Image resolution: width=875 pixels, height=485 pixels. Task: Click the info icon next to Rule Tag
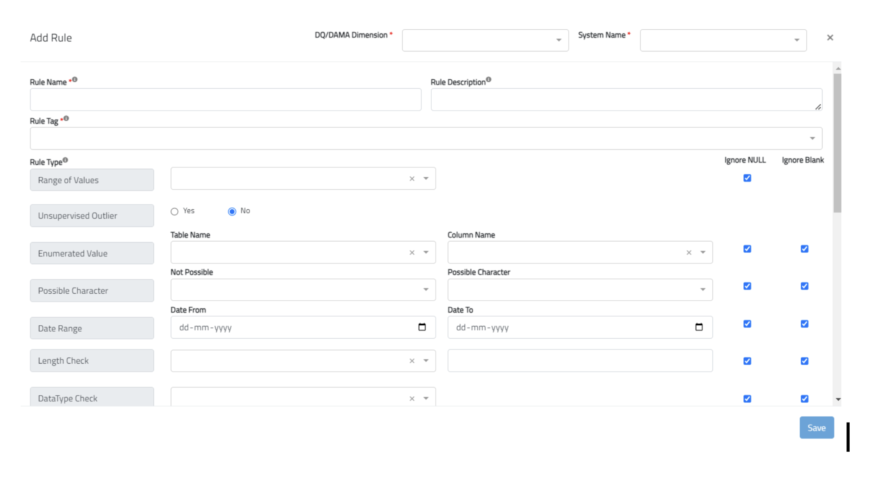(66, 118)
